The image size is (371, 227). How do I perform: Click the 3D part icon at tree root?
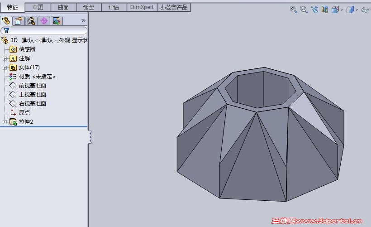(5, 40)
